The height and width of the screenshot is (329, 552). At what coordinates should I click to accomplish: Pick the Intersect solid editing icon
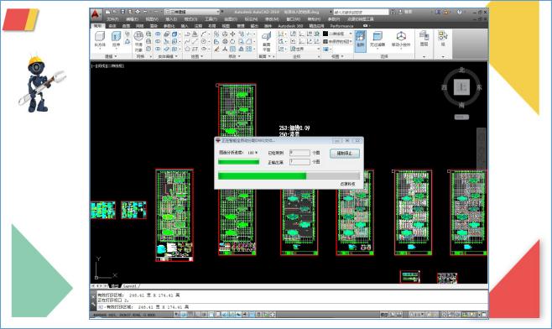[158, 49]
